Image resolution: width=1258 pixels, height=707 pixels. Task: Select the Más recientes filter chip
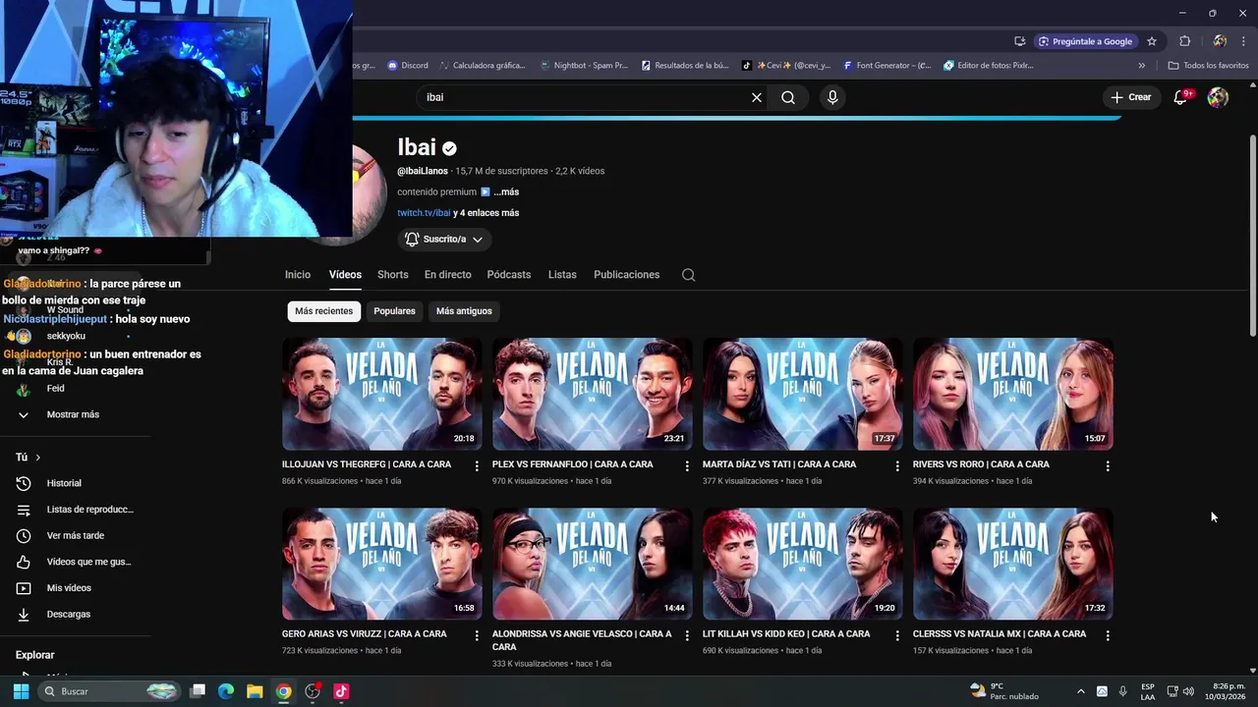tap(323, 311)
